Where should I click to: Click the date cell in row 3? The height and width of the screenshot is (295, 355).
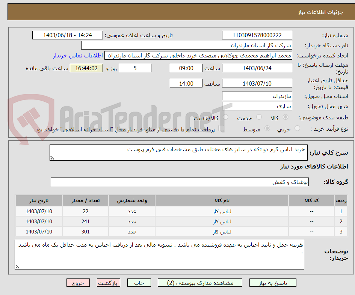pos(39,232)
